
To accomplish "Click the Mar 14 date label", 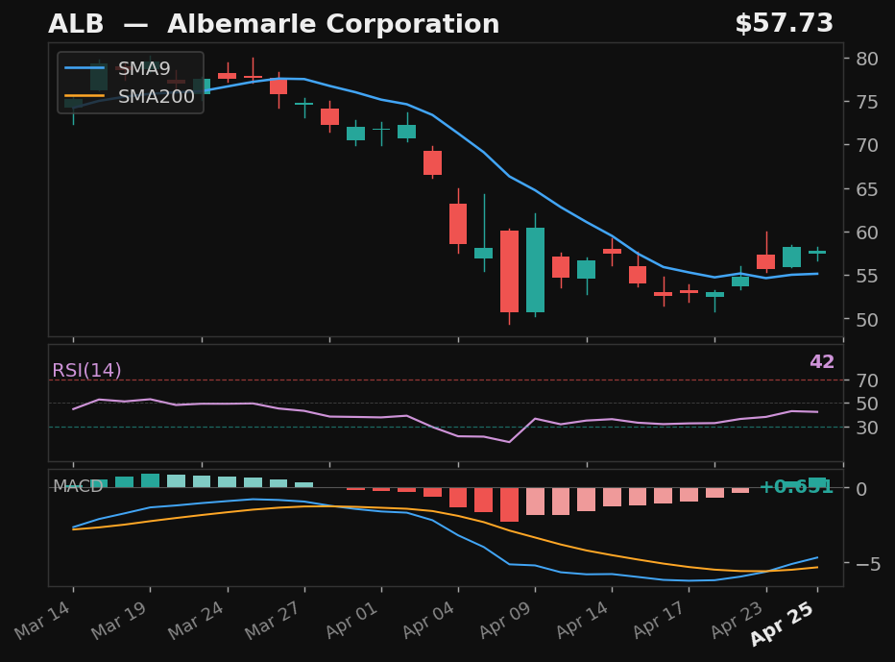I will [x=43, y=621].
